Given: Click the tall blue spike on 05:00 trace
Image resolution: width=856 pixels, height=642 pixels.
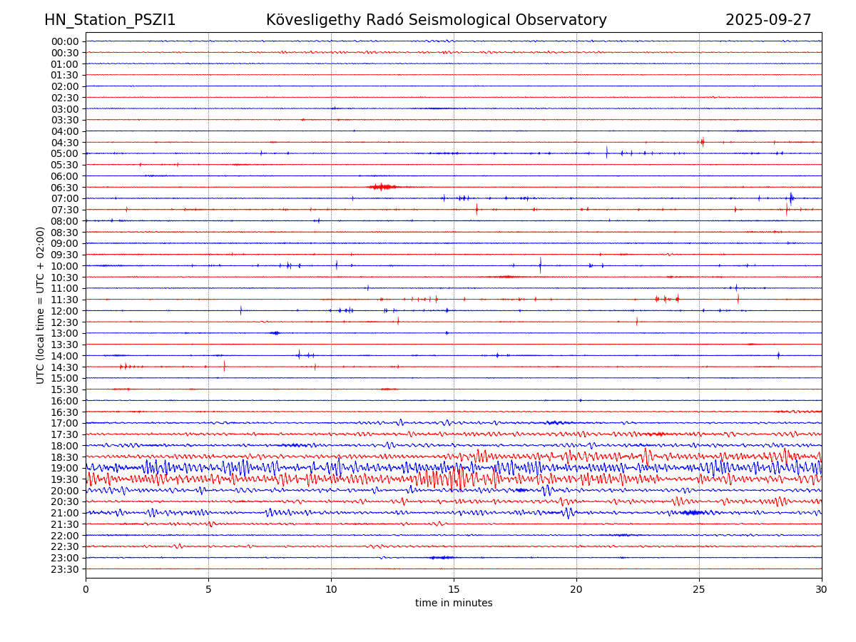Looking at the screenshot, I should coord(607,152).
